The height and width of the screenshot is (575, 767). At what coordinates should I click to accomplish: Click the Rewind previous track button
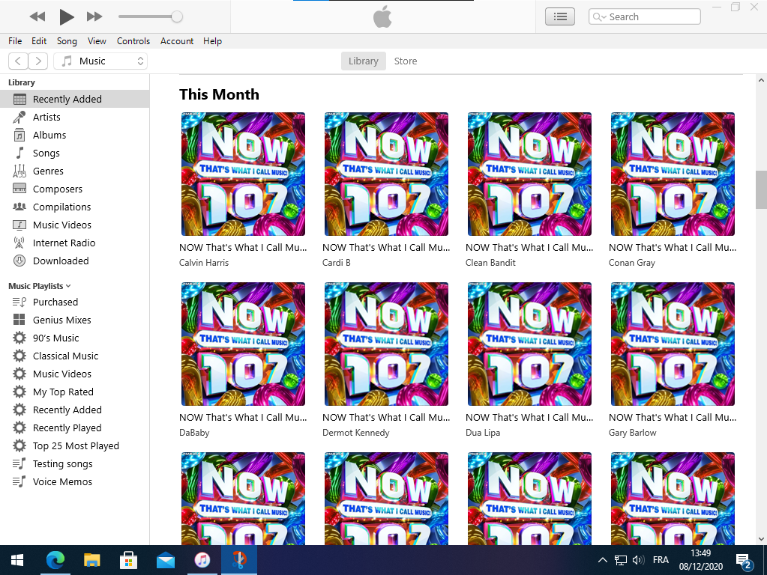37,17
